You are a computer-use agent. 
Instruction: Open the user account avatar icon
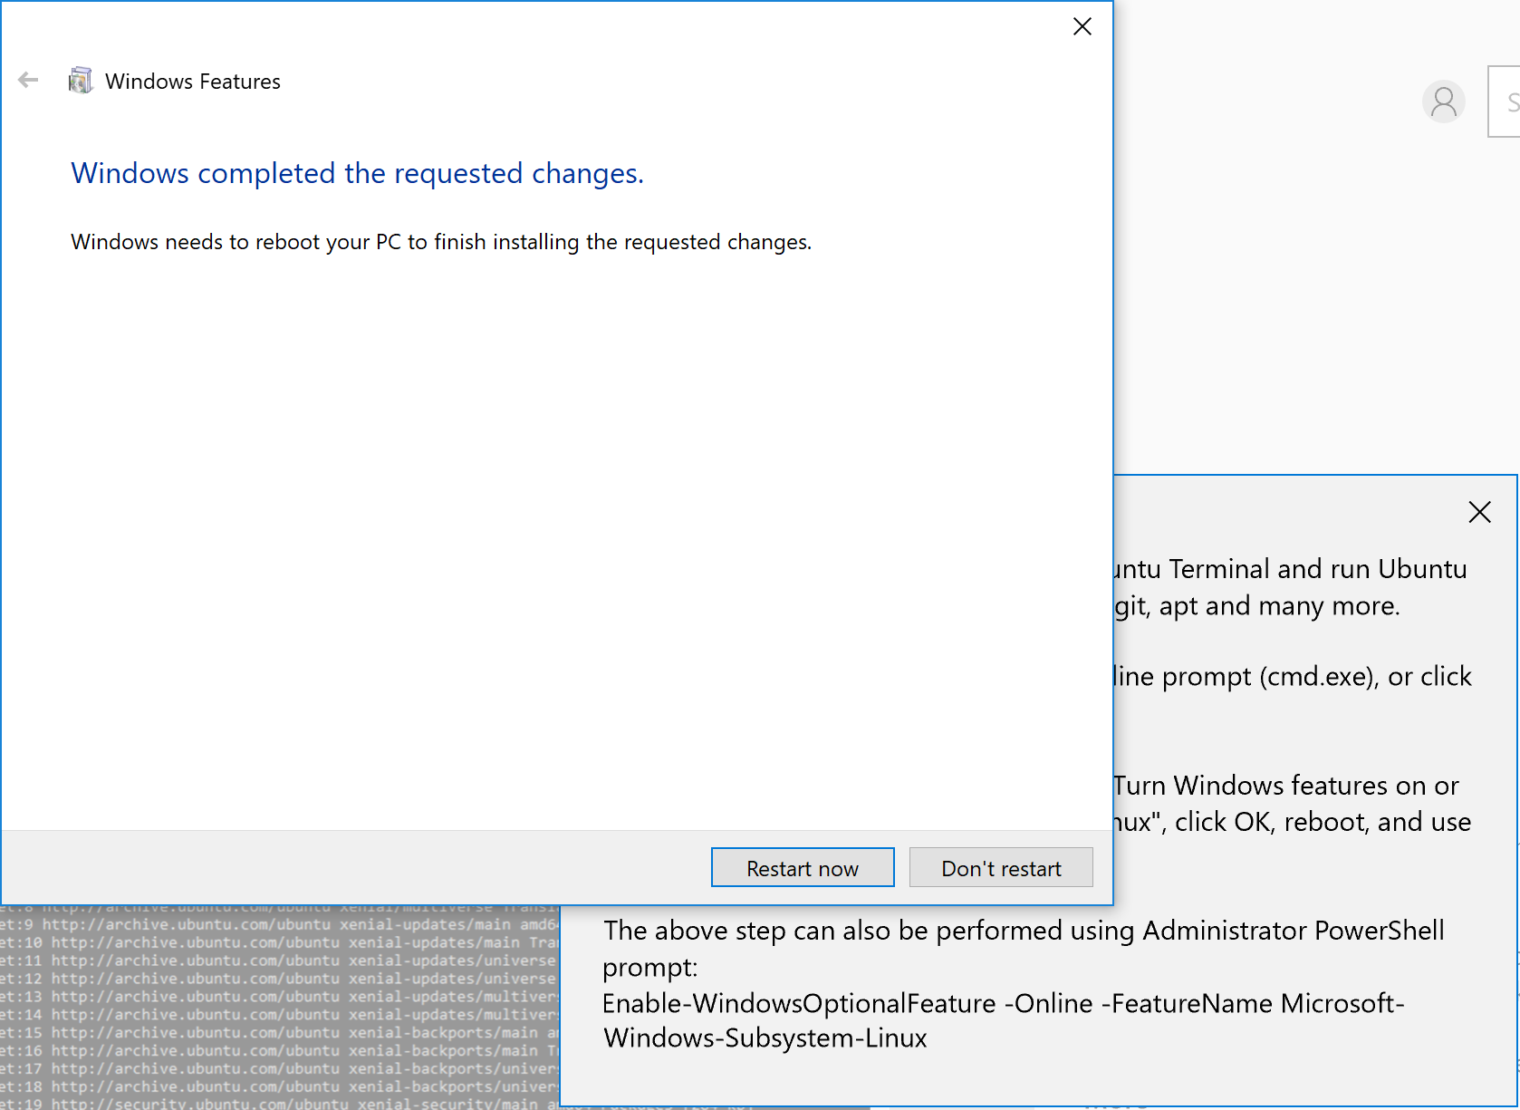coord(1444,101)
